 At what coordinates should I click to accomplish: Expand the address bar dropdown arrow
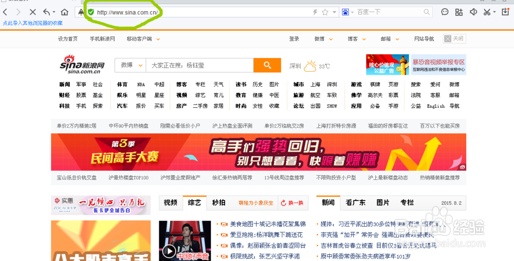click(x=334, y=12)
